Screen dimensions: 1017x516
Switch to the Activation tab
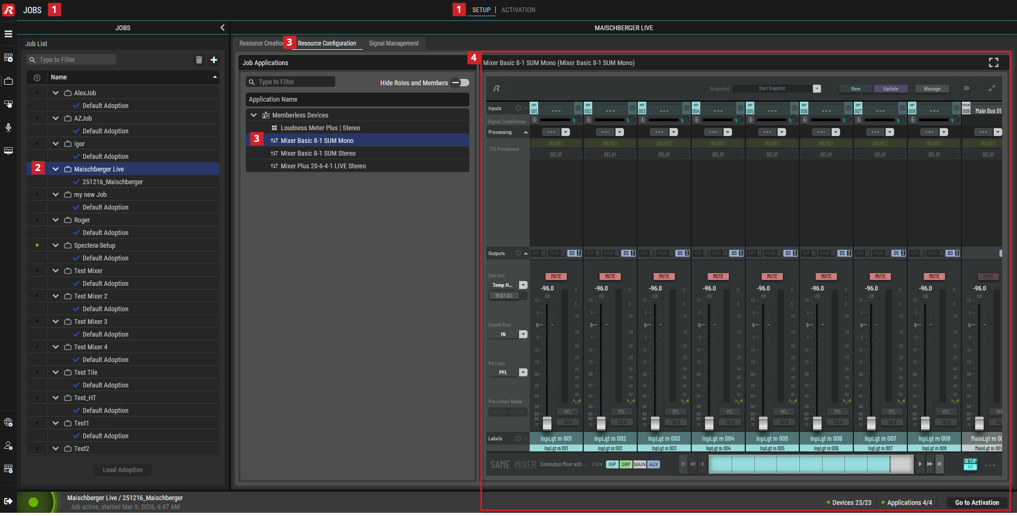tap(518, 10)
